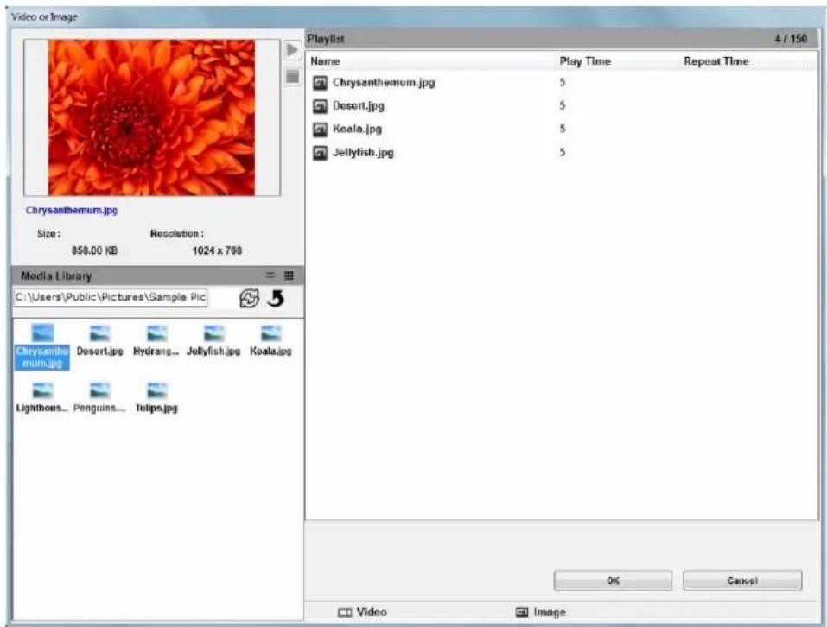
Task: Switch Media Library to thumbnail grid view
Action: pyautogui.click(x=289, y=275)
